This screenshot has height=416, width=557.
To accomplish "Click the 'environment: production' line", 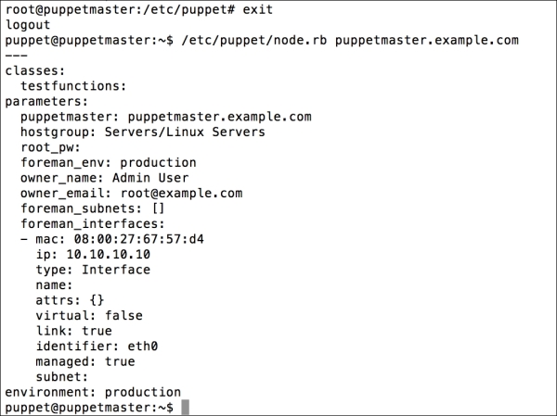I will pyautogui.click(x=92, y=392).
